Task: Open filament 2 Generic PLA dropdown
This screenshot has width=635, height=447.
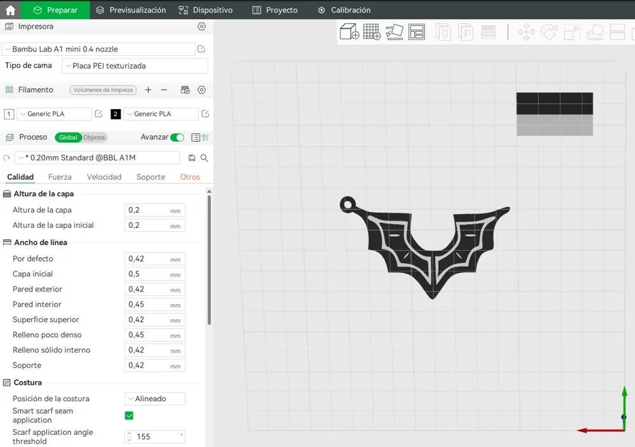Action: pos(161,114)
